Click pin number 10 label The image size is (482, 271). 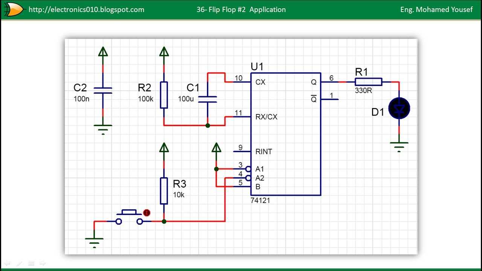point(238,78)
